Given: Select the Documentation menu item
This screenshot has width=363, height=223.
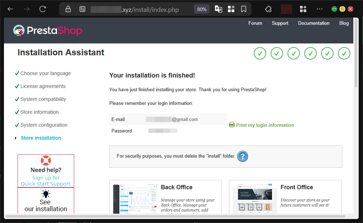Looking at the screenshot, I should click(314, 23).
